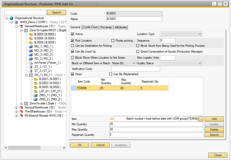Select the A4 Printer icon in tree
The height and width of the screenshot is (160, 231).
31,63
